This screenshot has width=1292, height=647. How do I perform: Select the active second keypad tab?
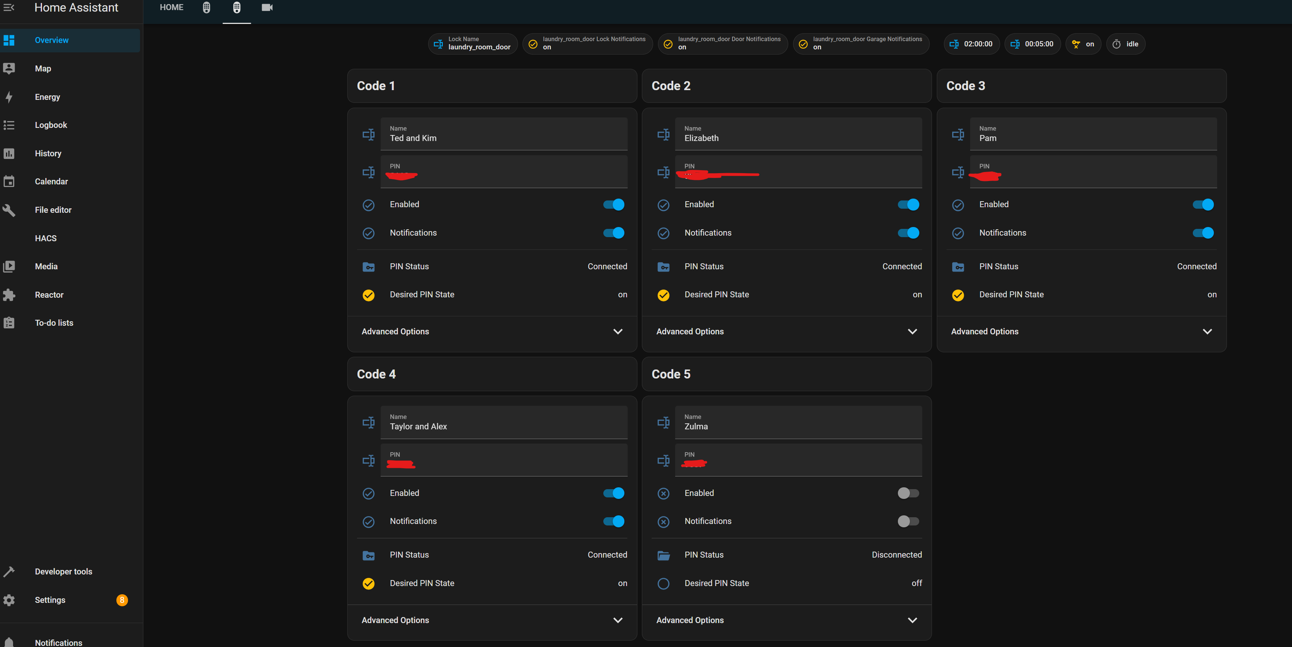(x=237, y=7)
